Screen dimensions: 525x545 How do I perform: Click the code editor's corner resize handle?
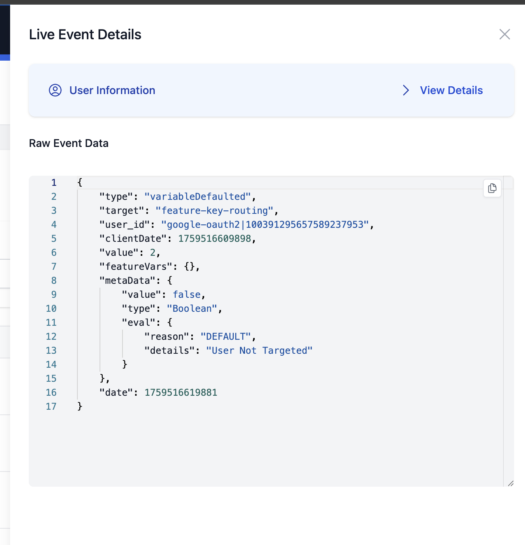[x=510, y=483]
